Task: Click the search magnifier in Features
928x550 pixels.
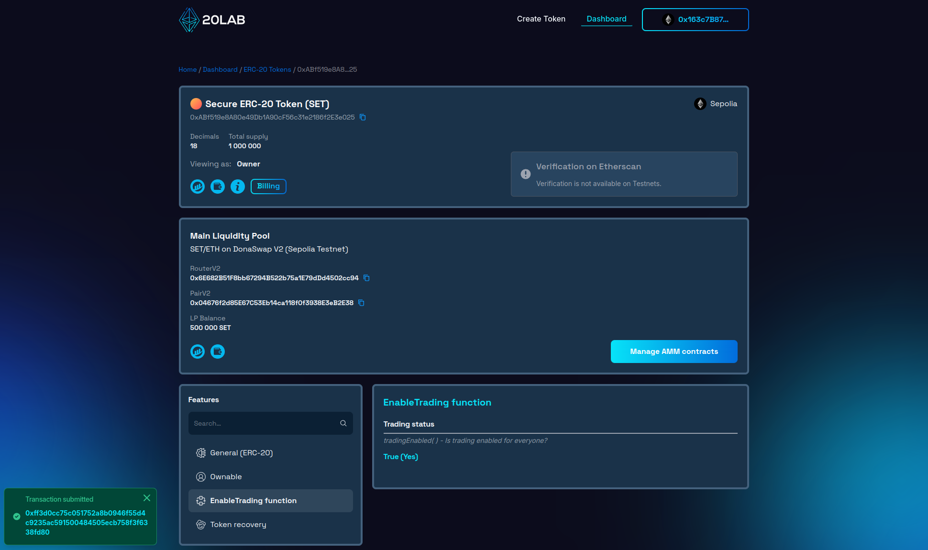Action: coord(343,423)
